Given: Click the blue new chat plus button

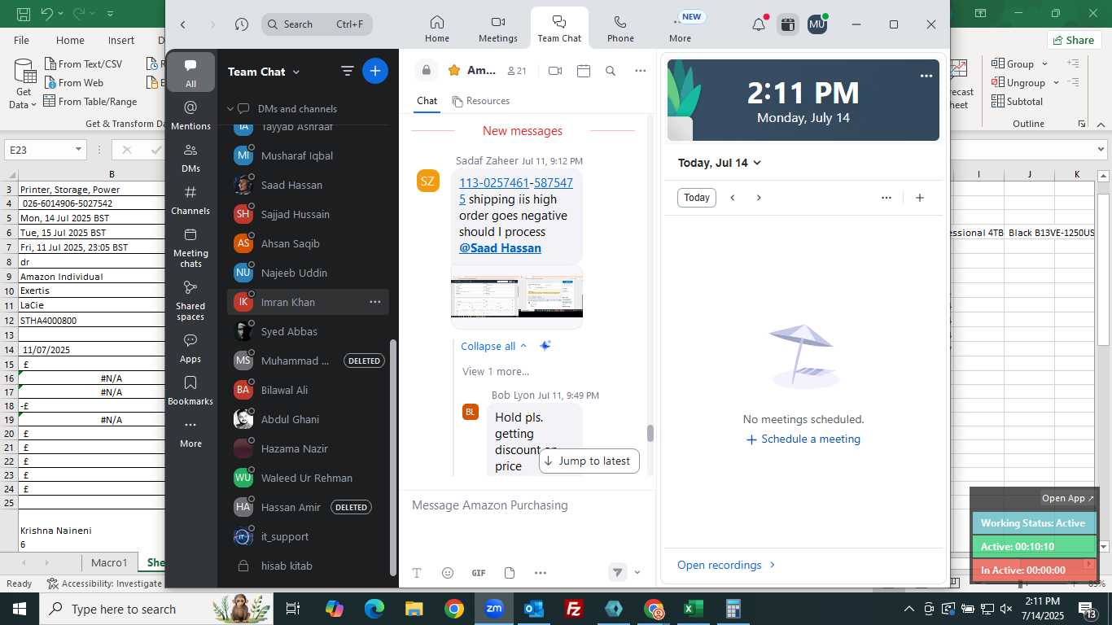Looking at the screenshot, I should tap(374, 71).
